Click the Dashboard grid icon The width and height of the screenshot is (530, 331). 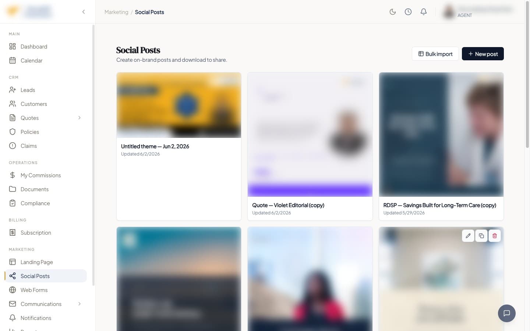pyautogui.click(x=13, y=46)
